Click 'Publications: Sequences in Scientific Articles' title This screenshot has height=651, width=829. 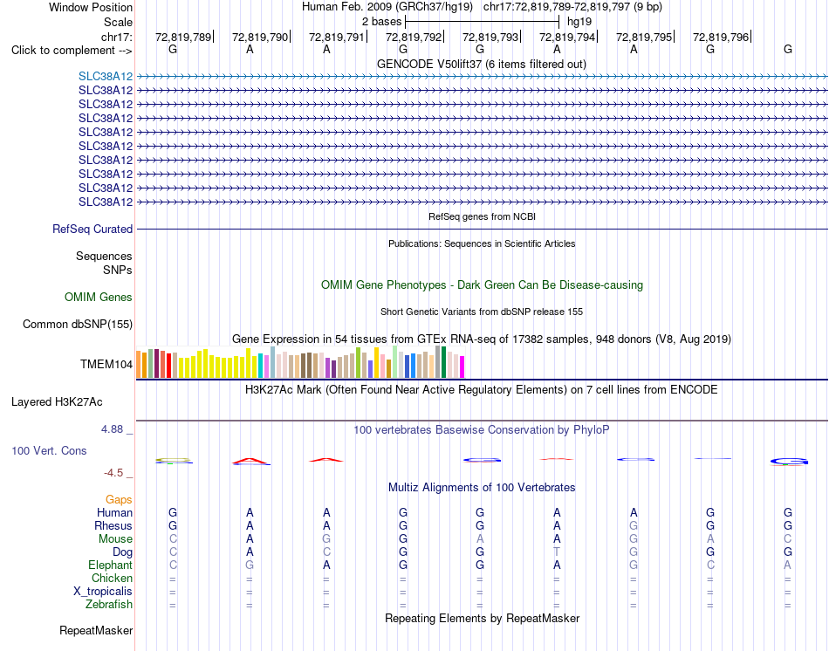[482, 243]
